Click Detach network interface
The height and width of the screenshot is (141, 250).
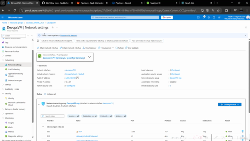point(70,48)
